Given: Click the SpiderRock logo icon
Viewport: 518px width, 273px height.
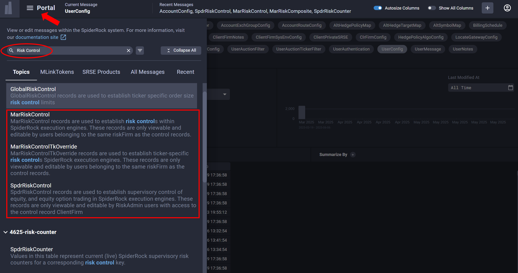Looking at the screenshot, I should pyautogui.click(x=9, y=8).
